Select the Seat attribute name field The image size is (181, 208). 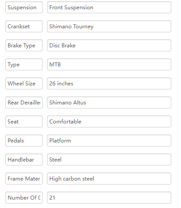24,122
